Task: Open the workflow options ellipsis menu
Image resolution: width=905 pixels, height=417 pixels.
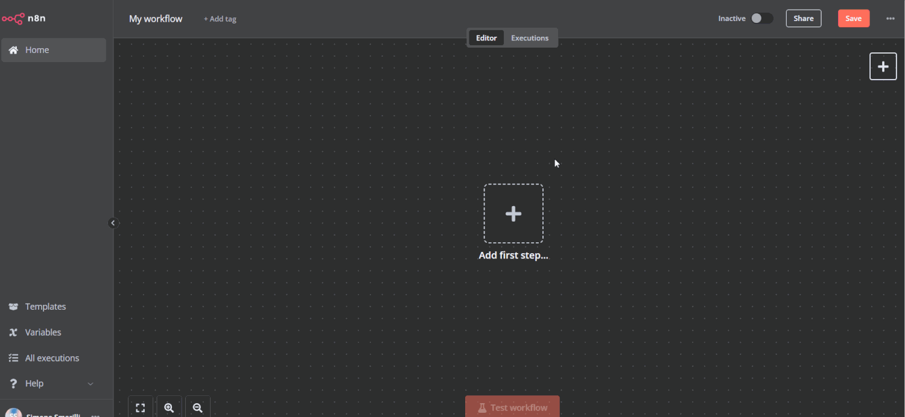Action: tap(891, 18)
